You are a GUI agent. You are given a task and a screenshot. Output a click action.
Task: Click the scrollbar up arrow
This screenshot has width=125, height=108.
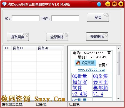118,49
